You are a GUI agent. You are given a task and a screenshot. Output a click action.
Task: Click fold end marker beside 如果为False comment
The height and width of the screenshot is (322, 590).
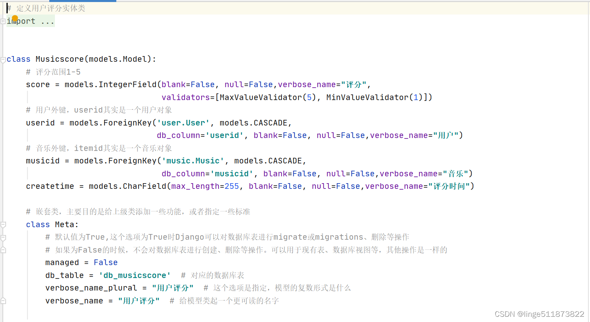click(x=3, y=250)
